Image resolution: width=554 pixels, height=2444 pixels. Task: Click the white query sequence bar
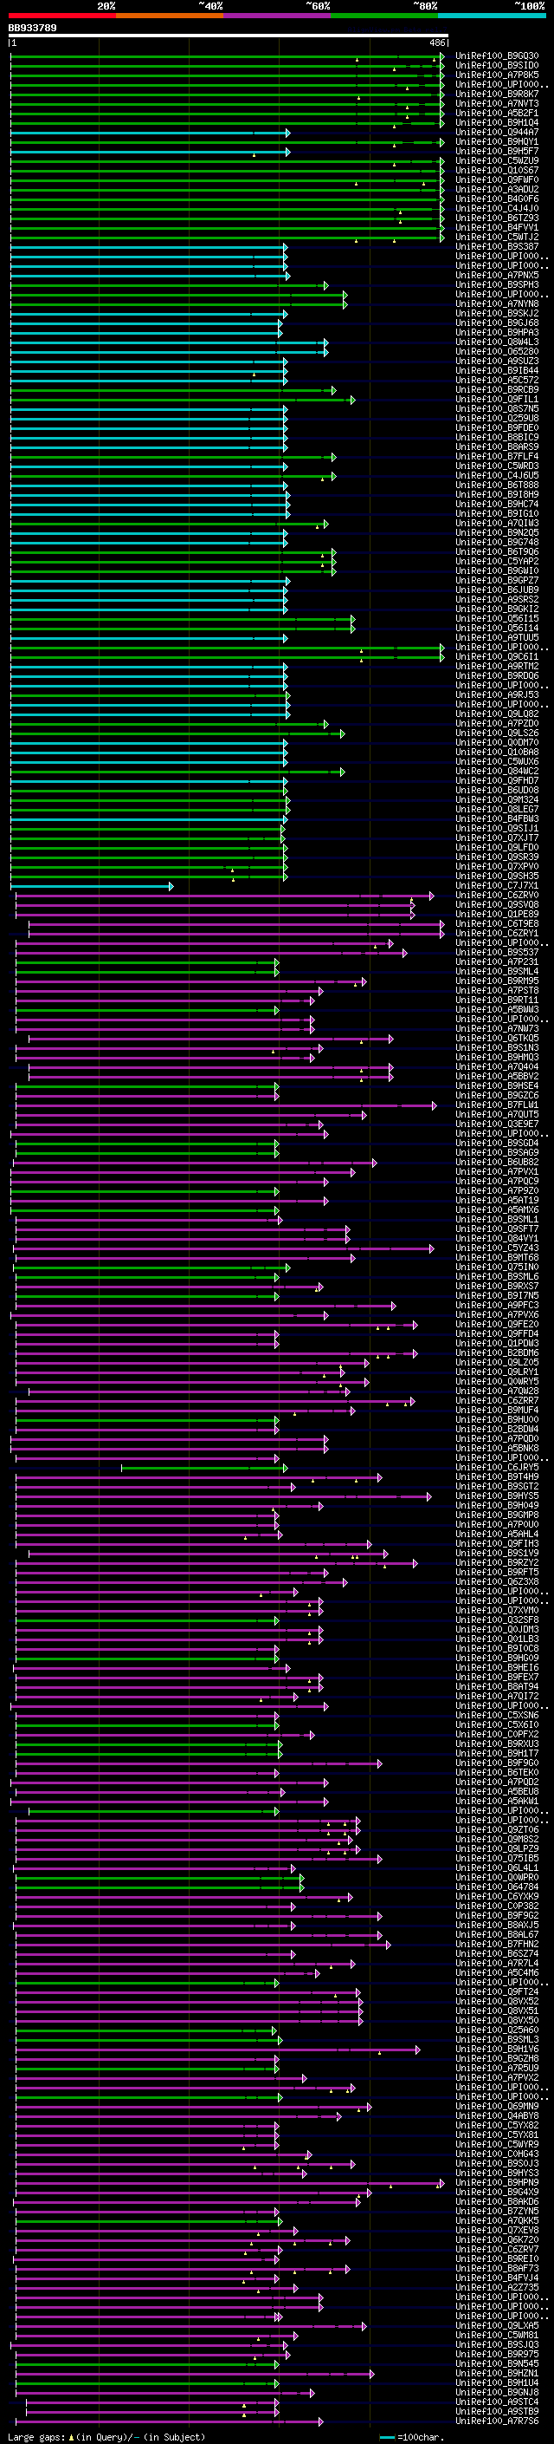tap(229, 36)
